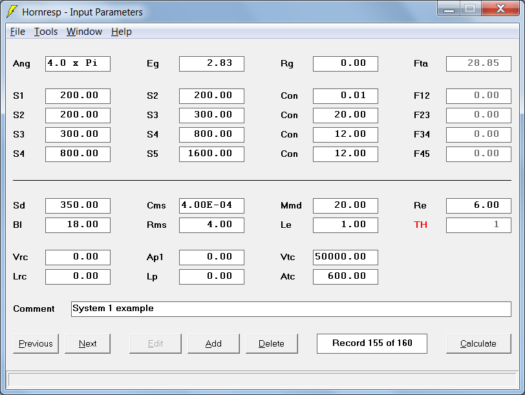Click the TH field showing 1

coord(479,225)
